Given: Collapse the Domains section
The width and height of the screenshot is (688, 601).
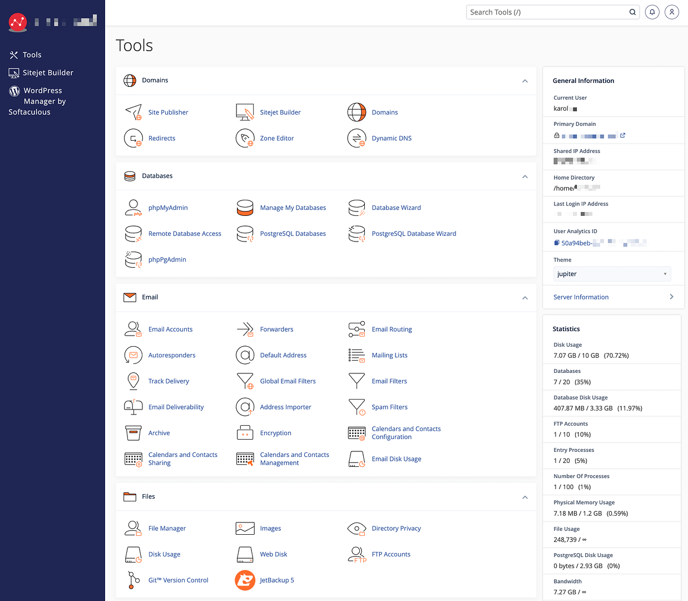Looking at the screenshot, I should [x=524, y=81].
